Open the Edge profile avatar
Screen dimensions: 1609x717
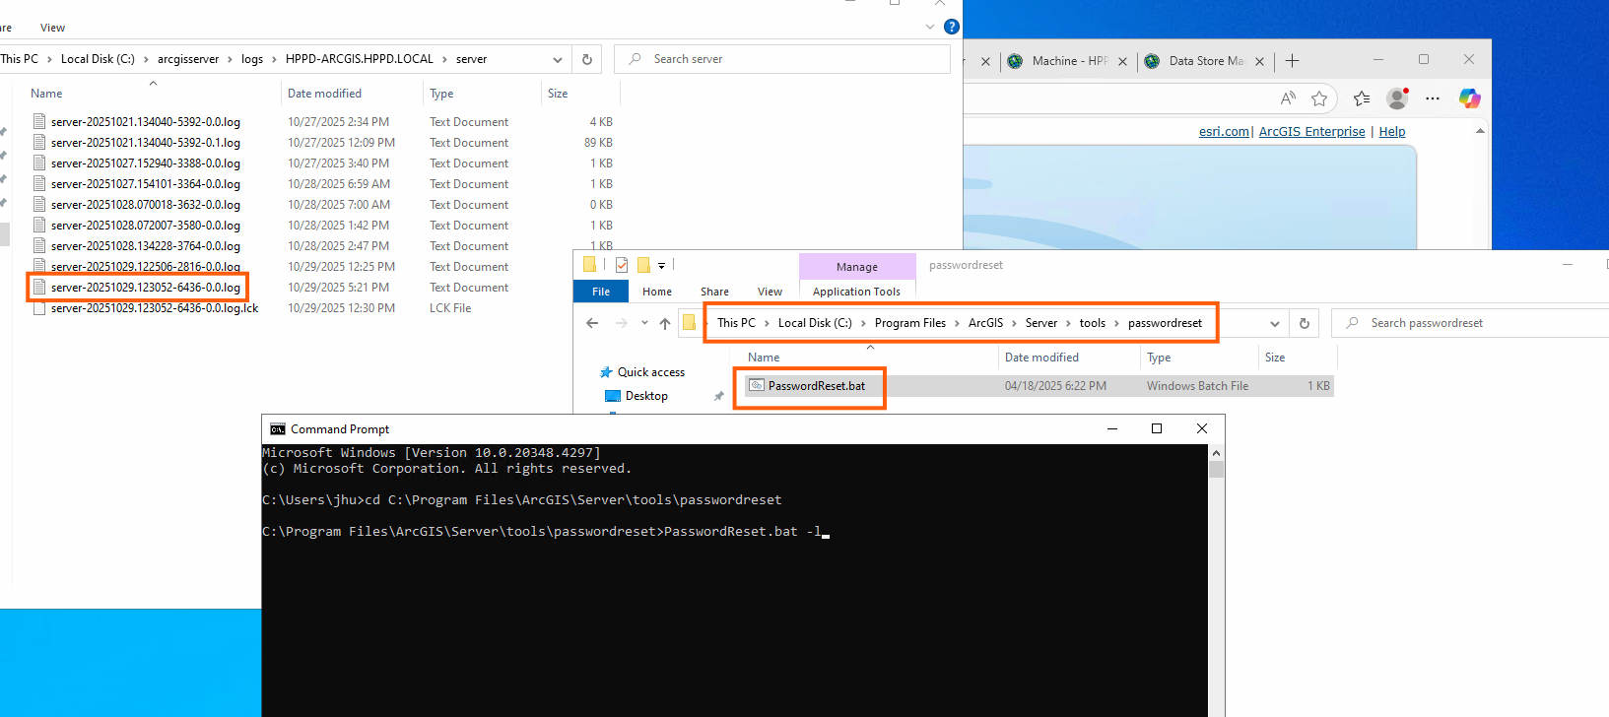pyautogui.click(x=1396, y=98)
